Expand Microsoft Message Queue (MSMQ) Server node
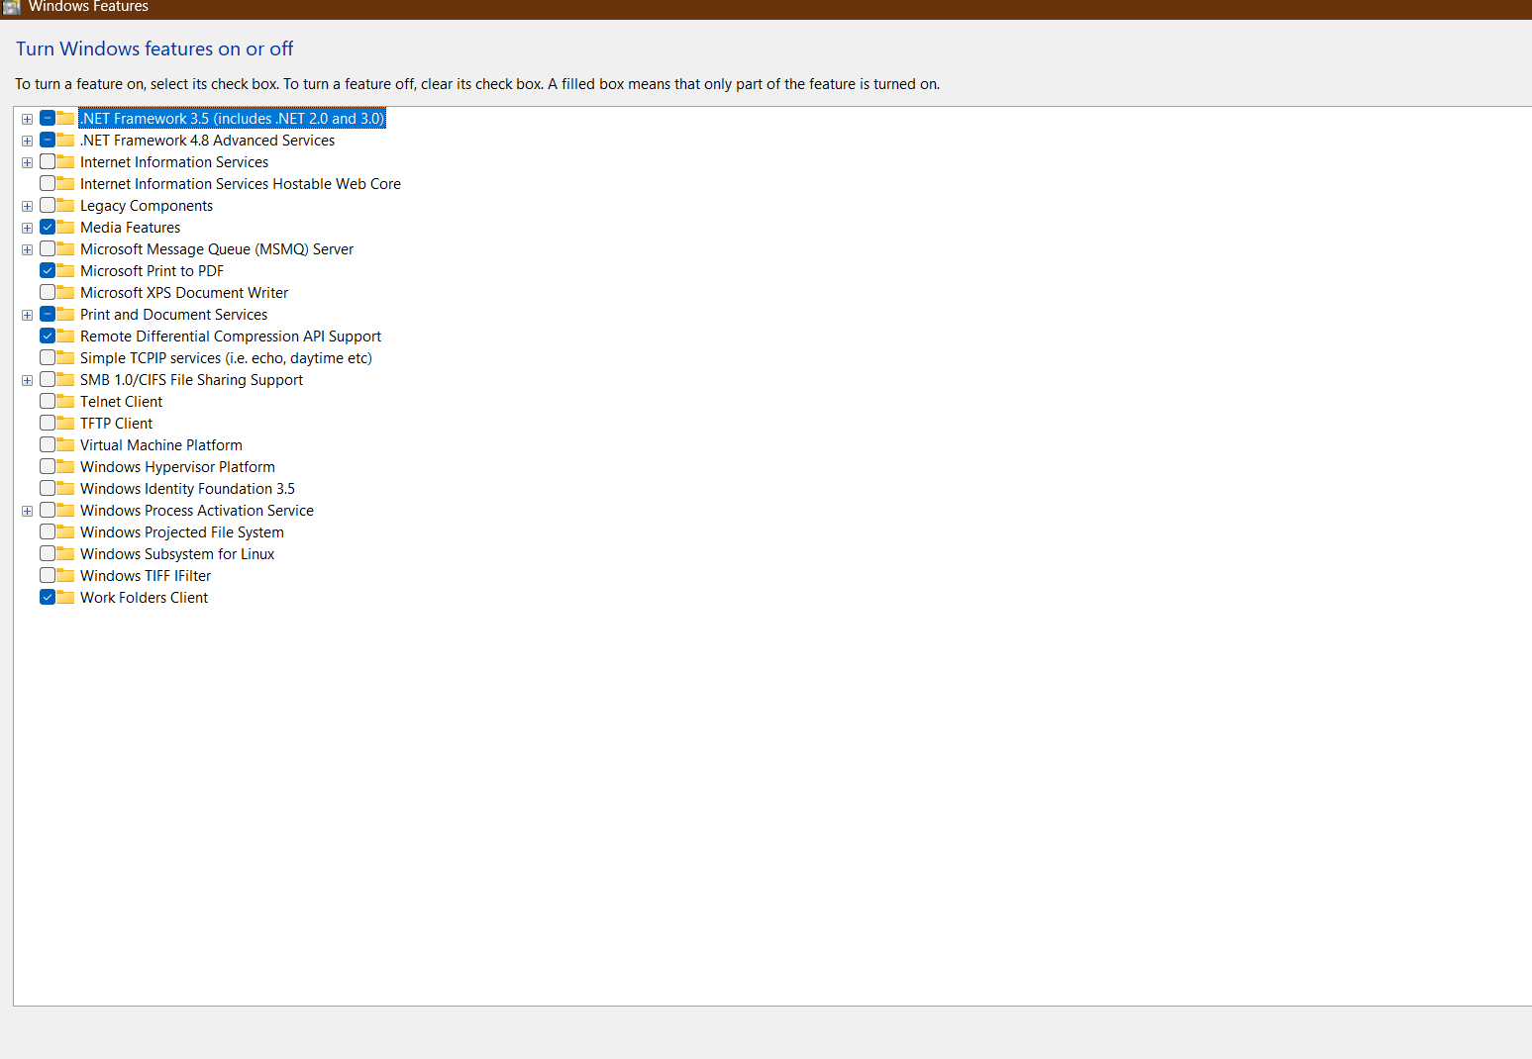The height and width of the screenshot is (1059, 1532). [28, 249]
